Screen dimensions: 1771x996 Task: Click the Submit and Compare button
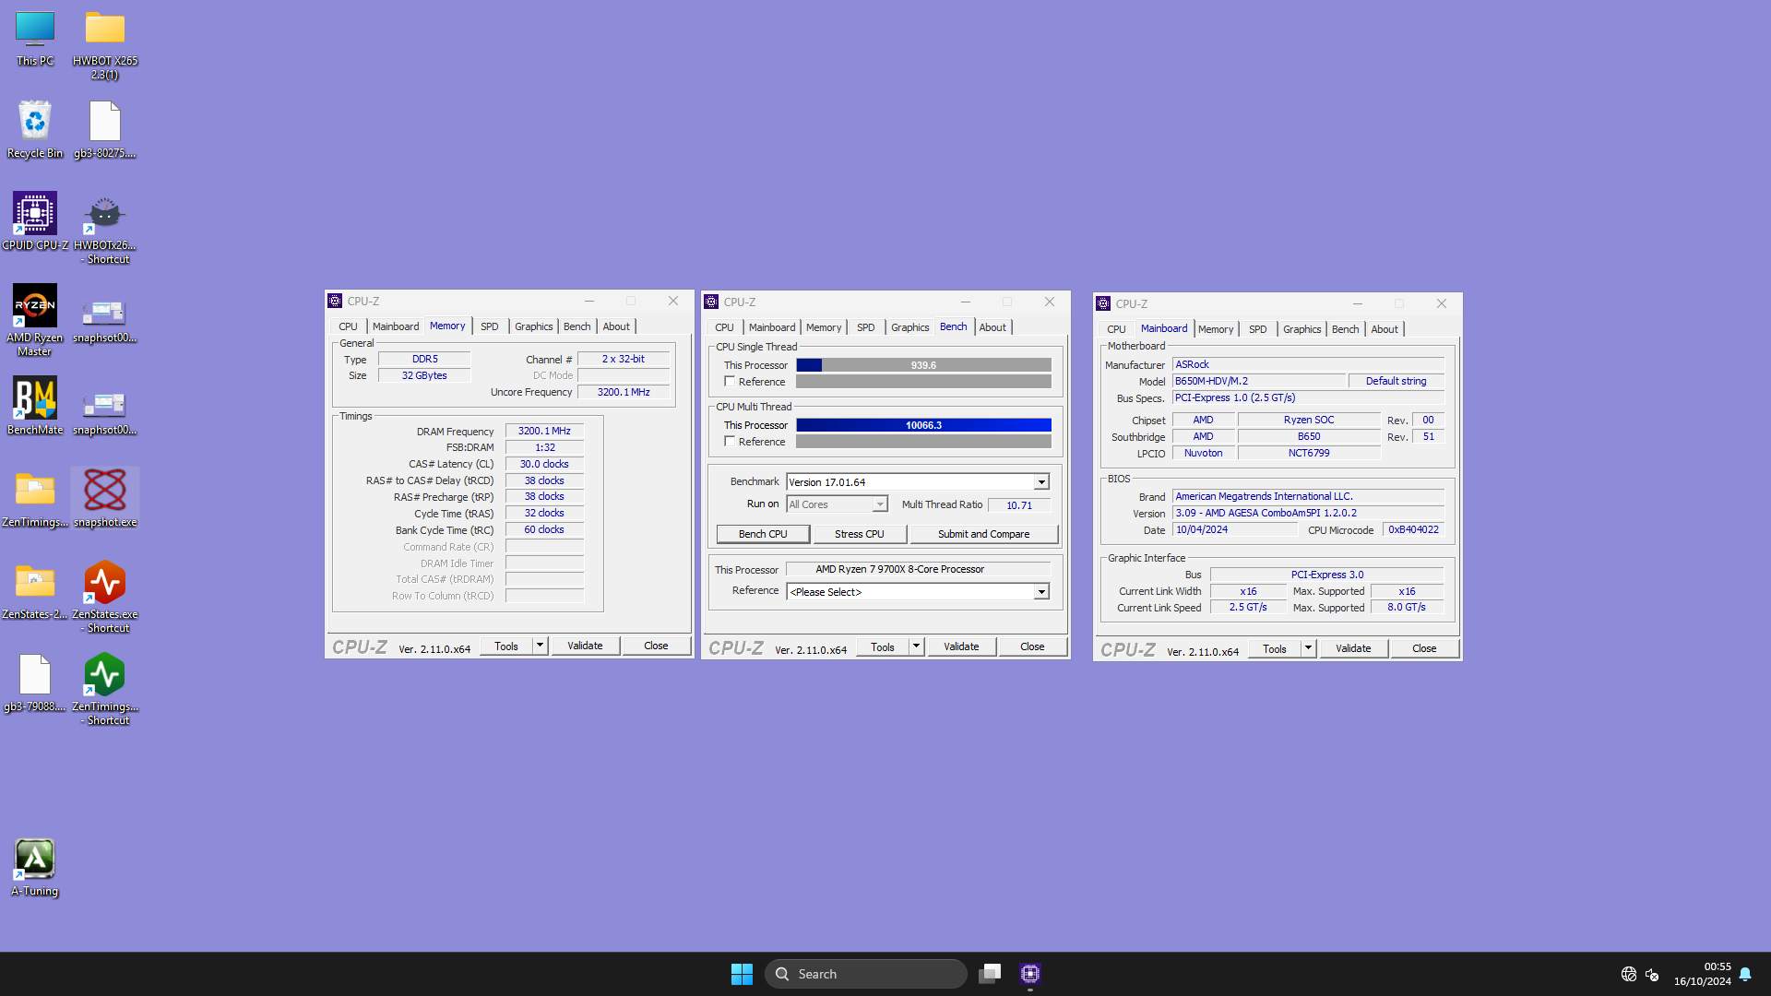pos(983,534)
